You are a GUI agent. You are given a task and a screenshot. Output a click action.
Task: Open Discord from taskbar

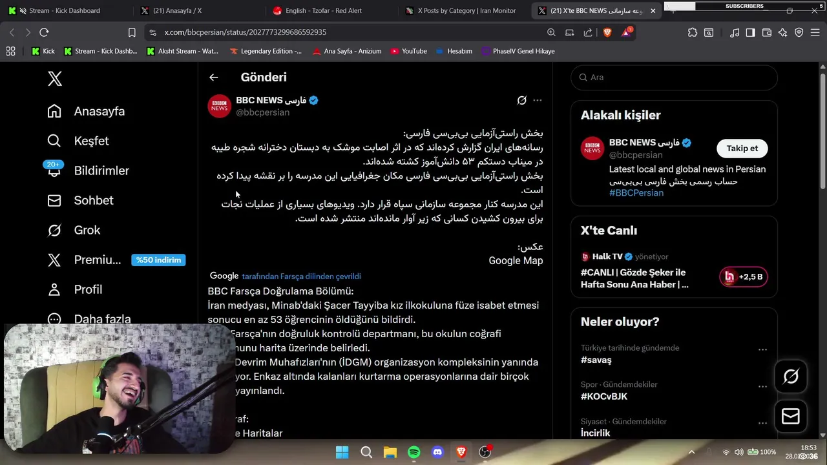[x=437, y=452]
